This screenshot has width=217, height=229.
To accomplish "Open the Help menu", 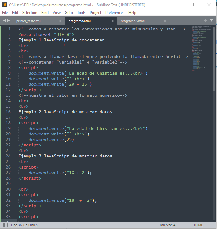I will (132, 13).
